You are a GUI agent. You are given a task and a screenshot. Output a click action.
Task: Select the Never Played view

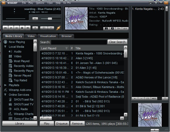tap(22, 75)
